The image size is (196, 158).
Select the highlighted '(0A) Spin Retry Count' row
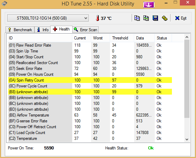coord(90,80)
